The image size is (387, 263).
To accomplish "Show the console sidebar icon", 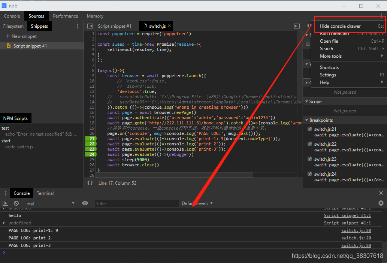I will pos(5,203).
